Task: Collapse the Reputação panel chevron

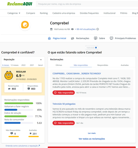Action: (x=41, y=60)
